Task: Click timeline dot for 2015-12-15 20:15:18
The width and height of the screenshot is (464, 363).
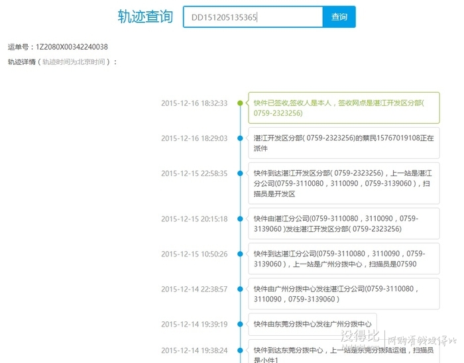Action: [x=240, y=219]
